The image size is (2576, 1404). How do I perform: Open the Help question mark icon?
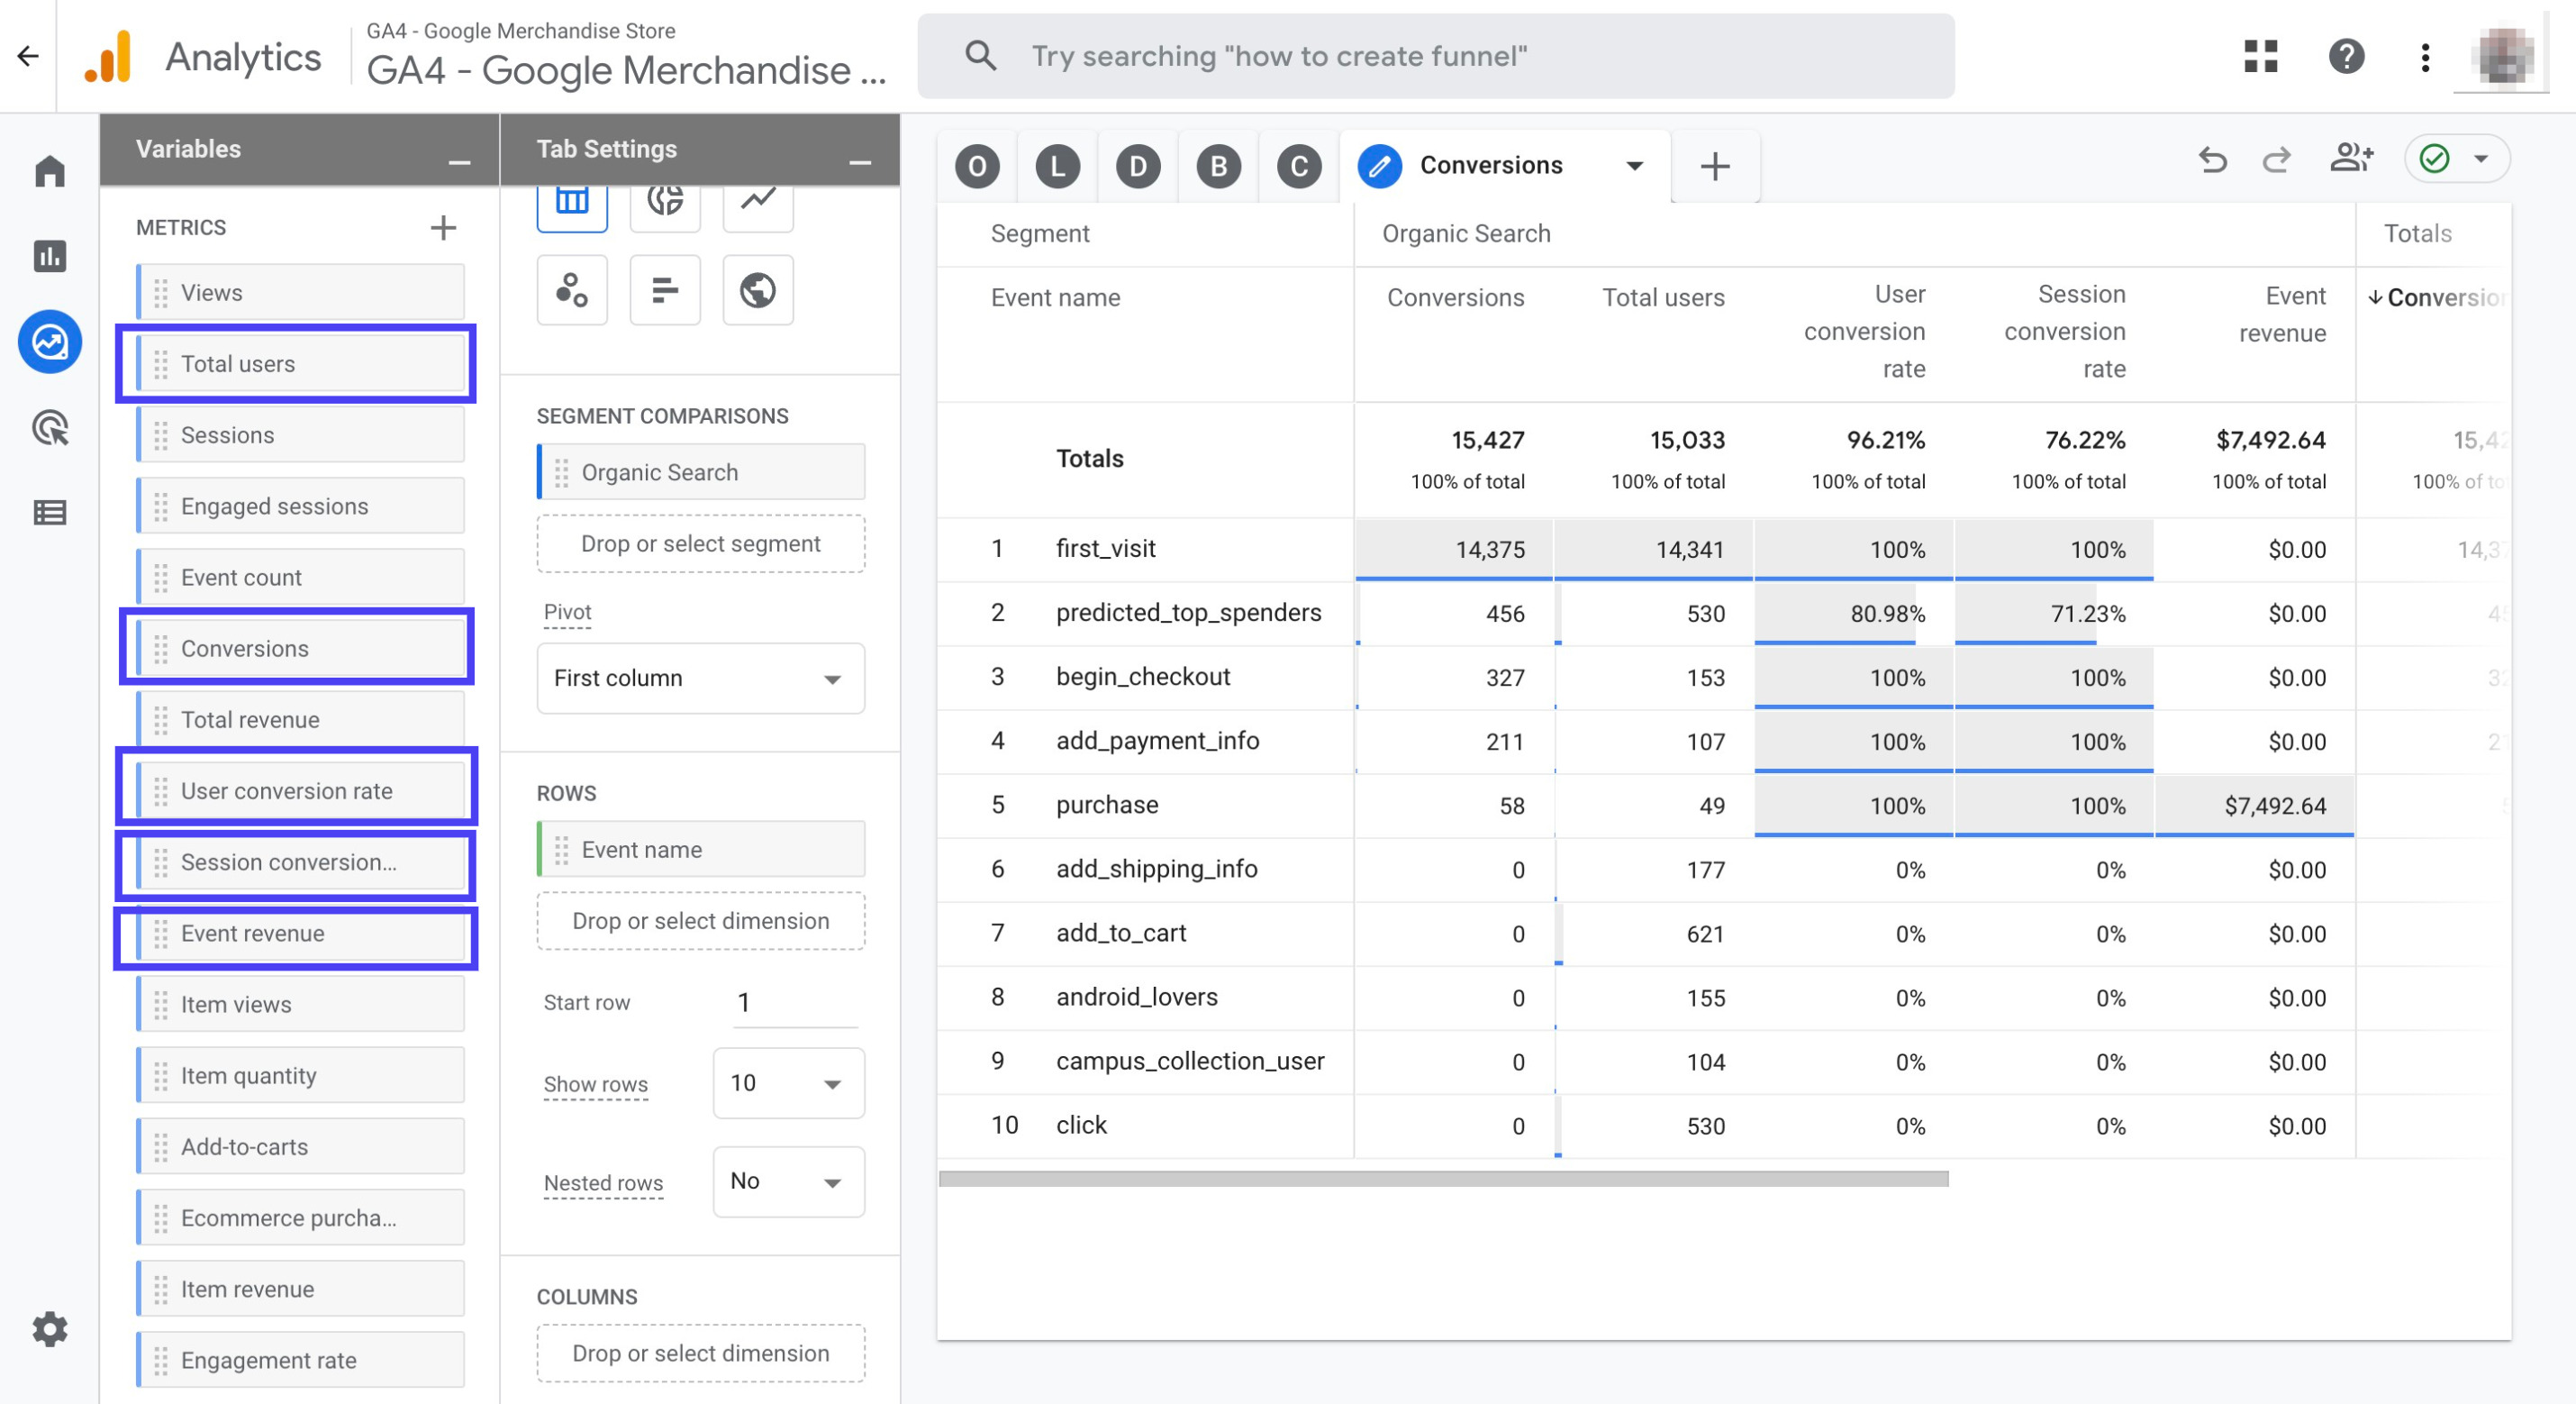2346,56
